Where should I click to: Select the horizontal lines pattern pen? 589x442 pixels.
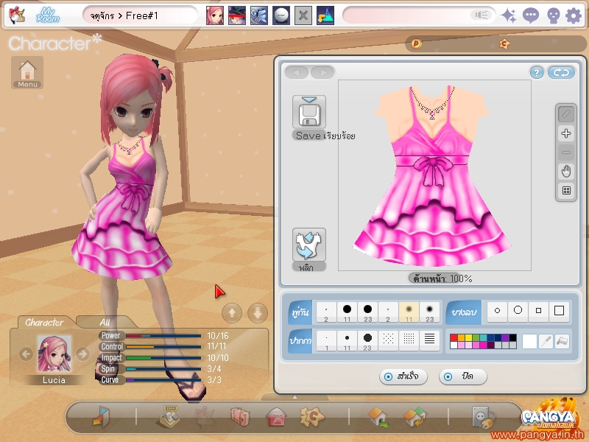429,340
